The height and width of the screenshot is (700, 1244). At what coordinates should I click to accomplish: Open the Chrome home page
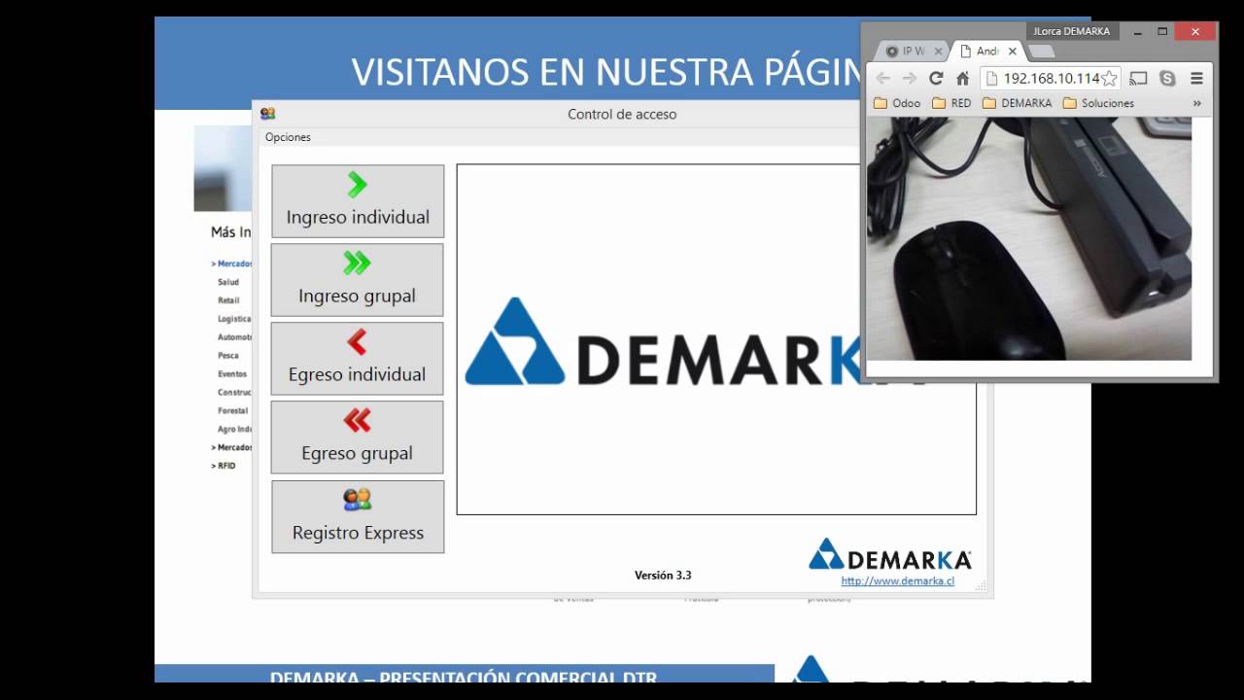[x=962, y=79]
